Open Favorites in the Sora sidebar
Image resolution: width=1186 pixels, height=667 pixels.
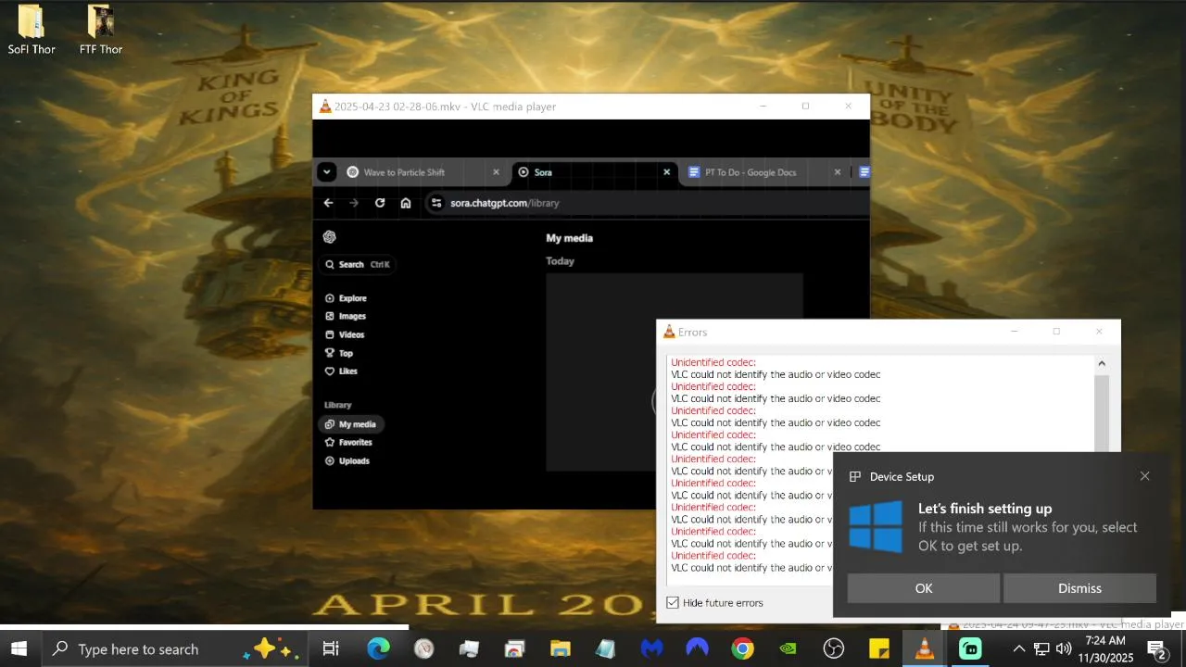click(348, 443)
